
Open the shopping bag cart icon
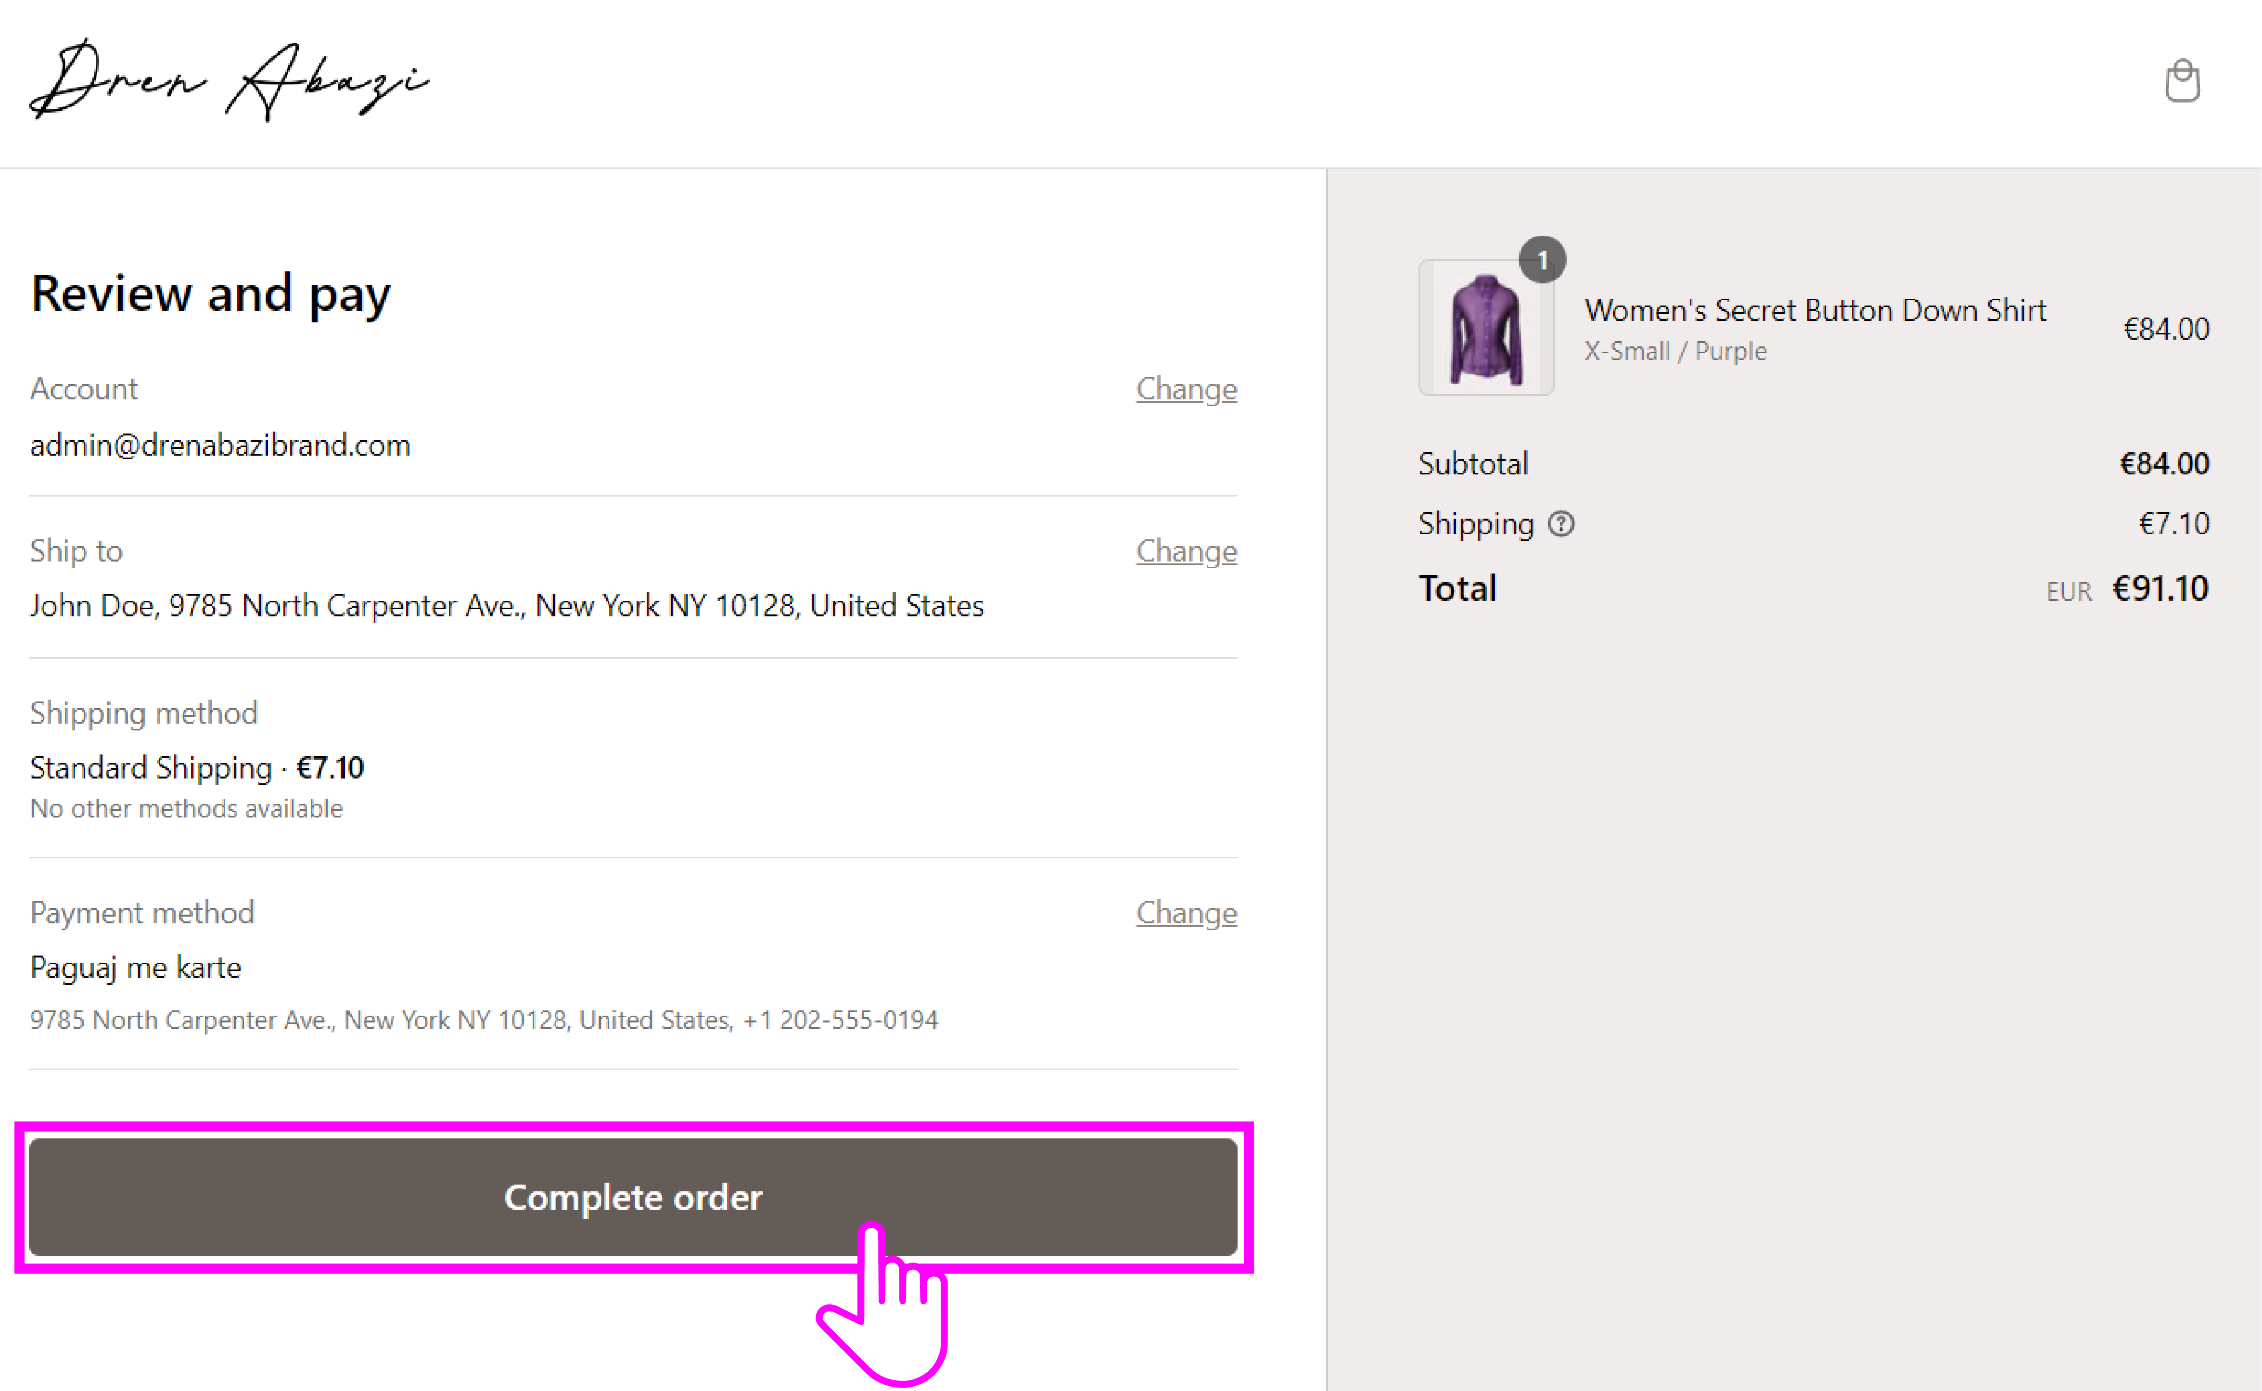click(x=2181, y=81)
